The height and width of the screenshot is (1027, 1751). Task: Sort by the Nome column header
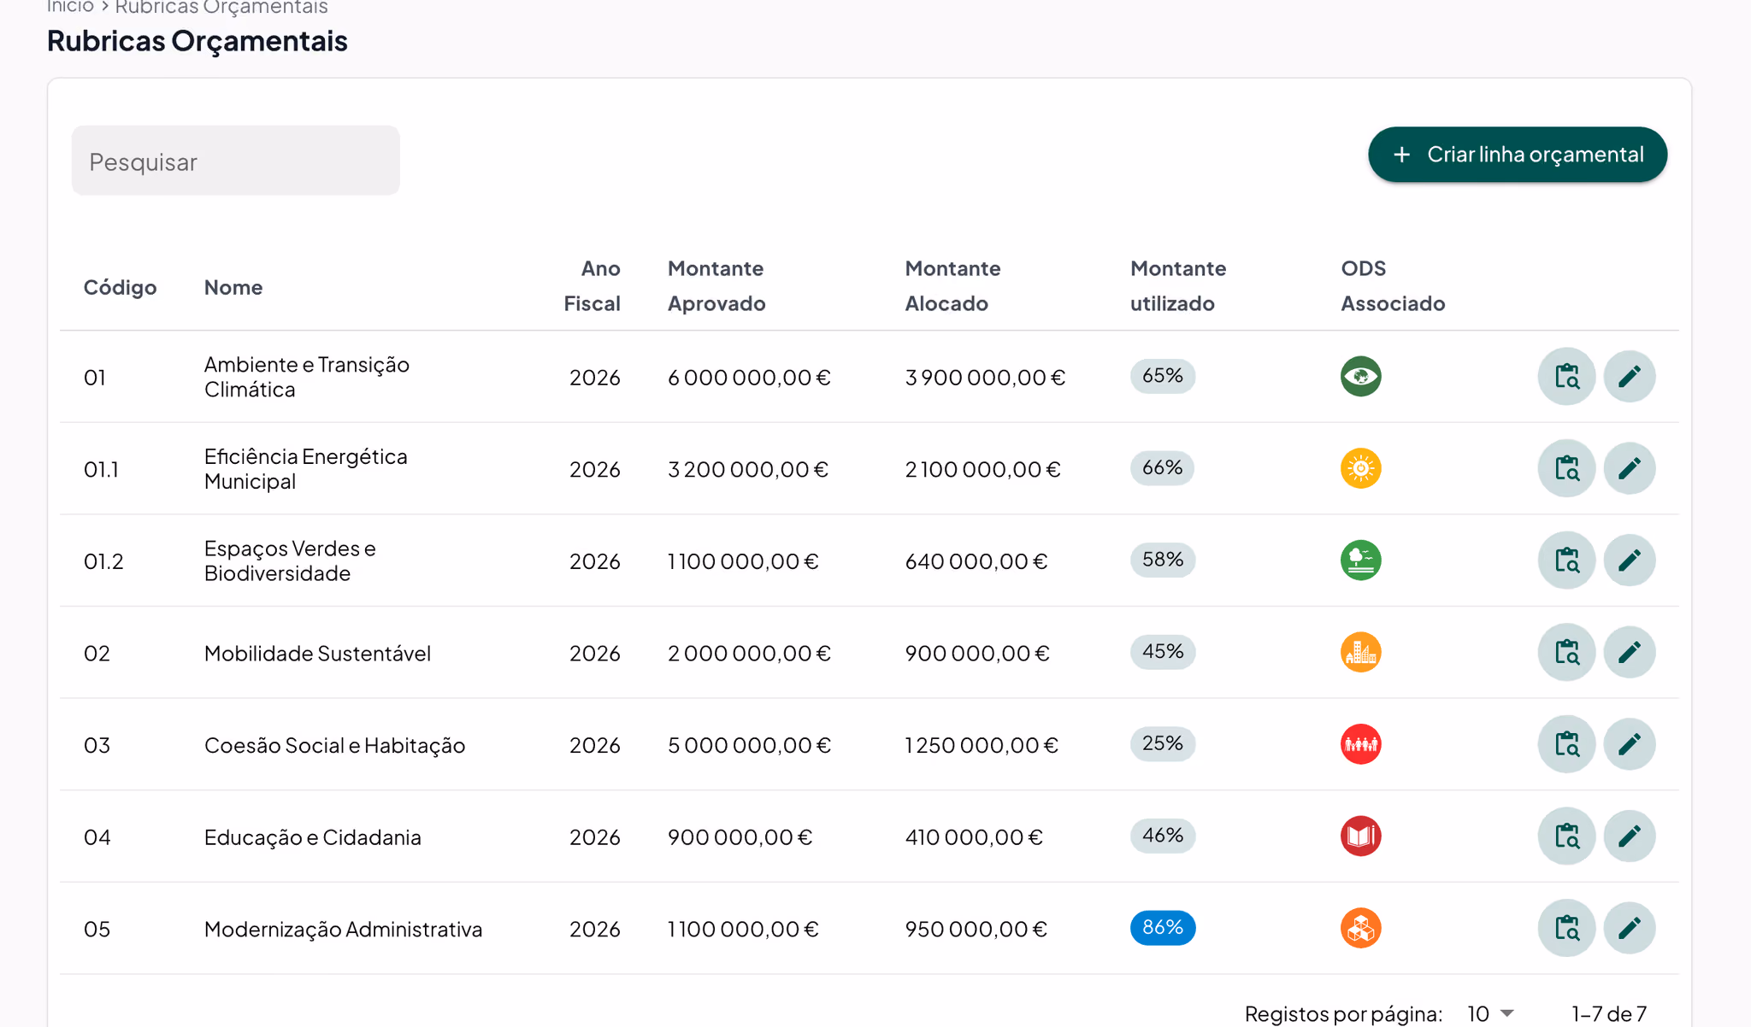point(233,287)
